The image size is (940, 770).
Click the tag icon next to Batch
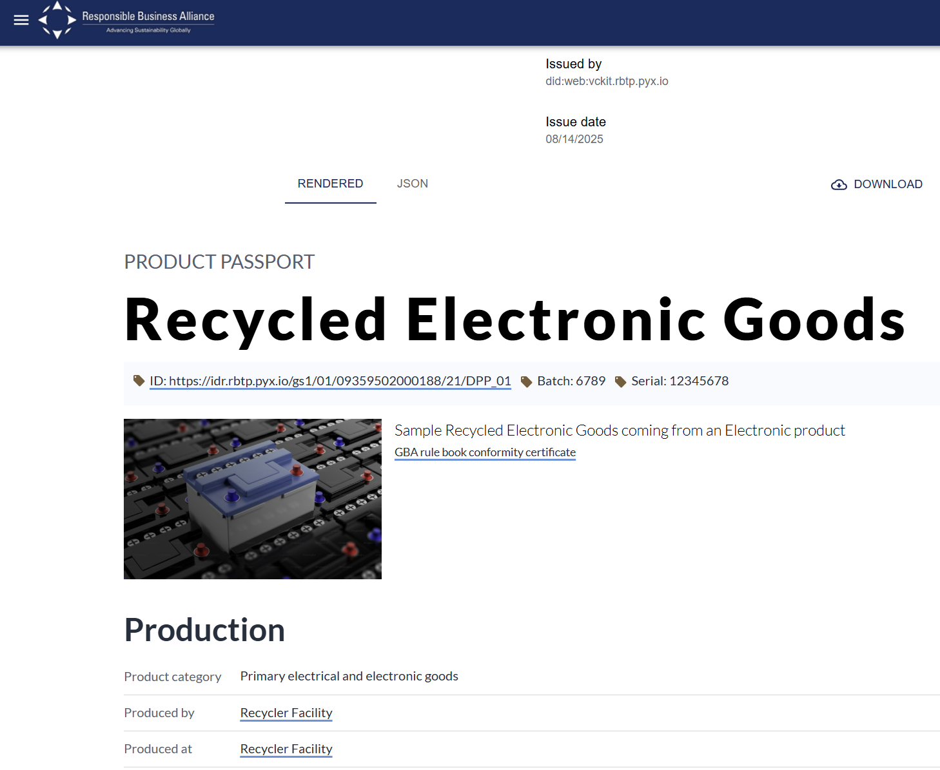tap(526, 381)
